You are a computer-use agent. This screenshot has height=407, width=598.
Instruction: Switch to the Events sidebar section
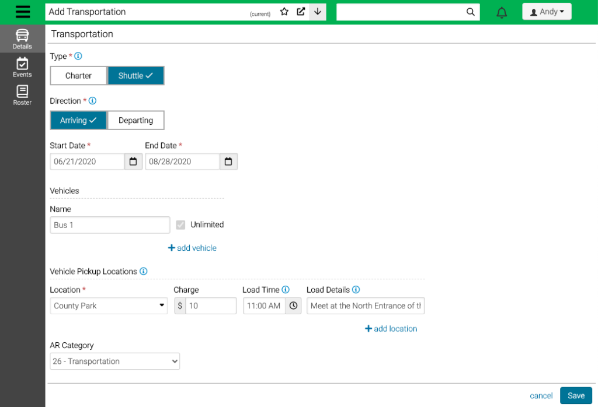[x=22, y=68]
